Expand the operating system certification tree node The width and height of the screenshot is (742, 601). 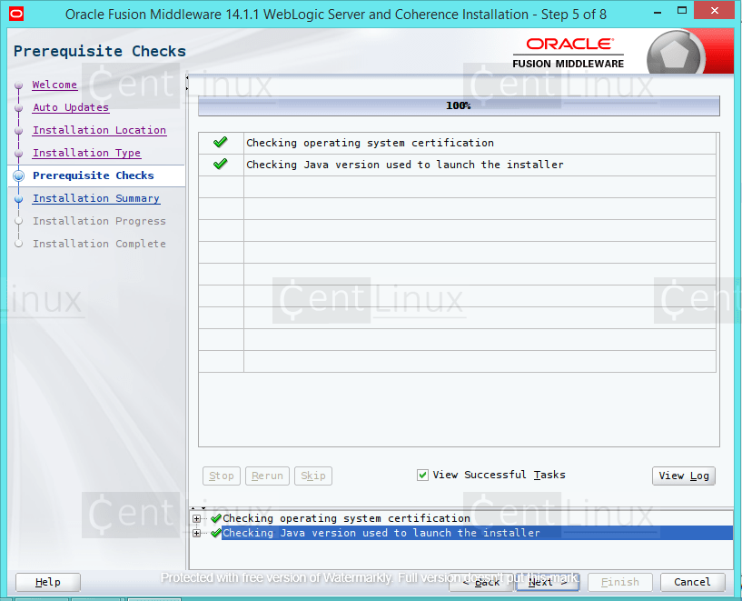[x=197, y=518]
